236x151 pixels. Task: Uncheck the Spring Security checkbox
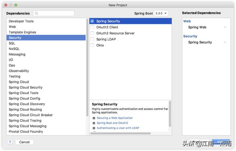[x=92, y=21]
